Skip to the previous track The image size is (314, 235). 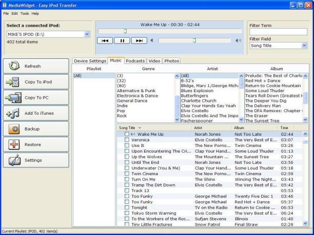point(105,40)
